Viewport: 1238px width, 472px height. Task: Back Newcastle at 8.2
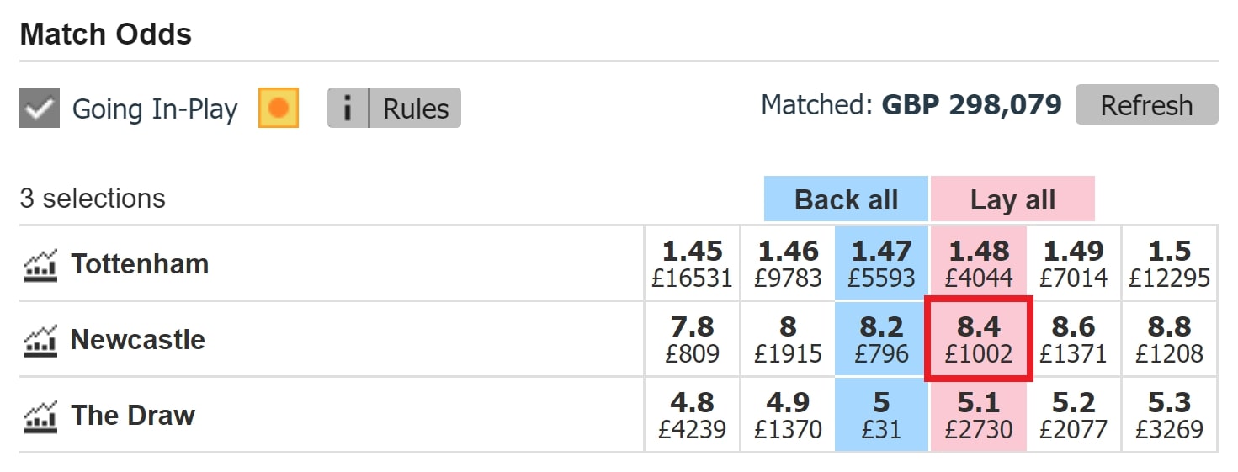pyautogui.click(x=881, y=339)
